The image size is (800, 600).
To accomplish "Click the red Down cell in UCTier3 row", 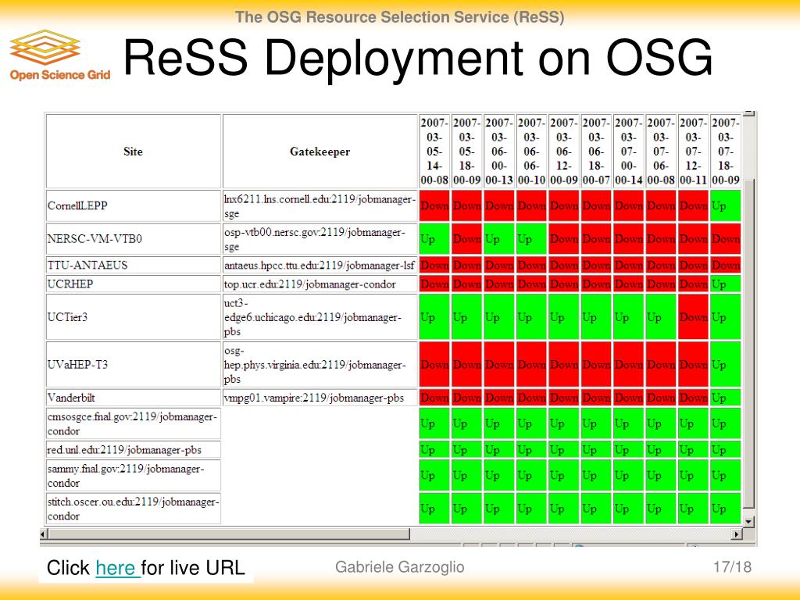I will coord(694,317).
